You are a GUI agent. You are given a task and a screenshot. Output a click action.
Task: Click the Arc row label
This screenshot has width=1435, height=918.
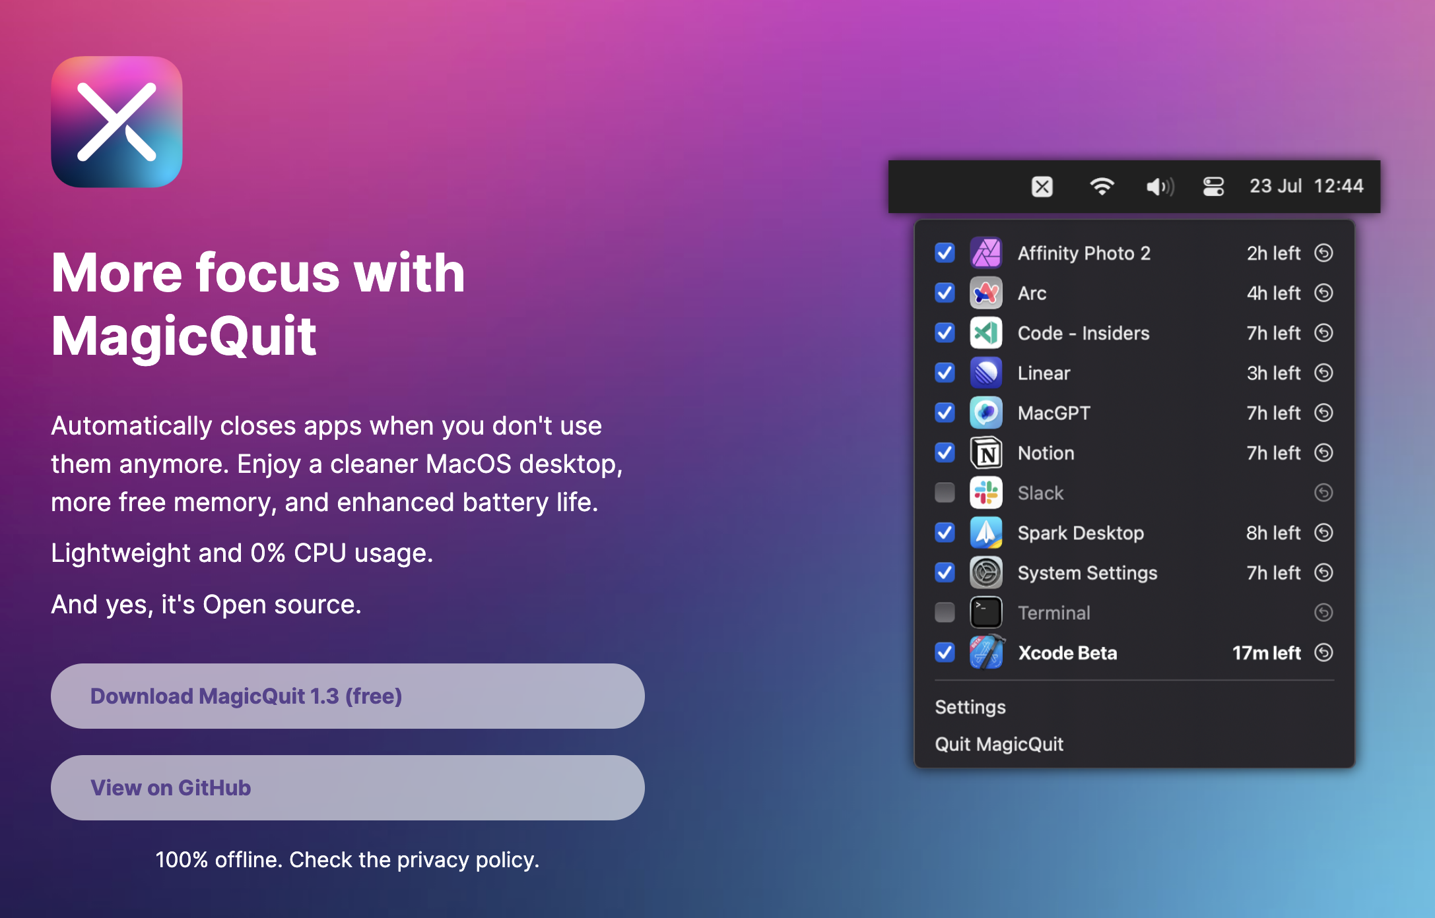[1032, 293]
